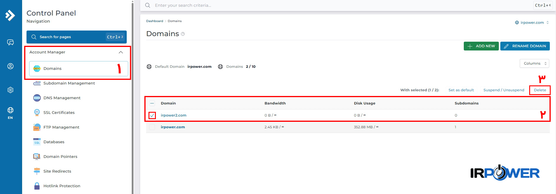Click the FTP Management icon
Viewport: 556px width, 194px height.
[37, 127]
